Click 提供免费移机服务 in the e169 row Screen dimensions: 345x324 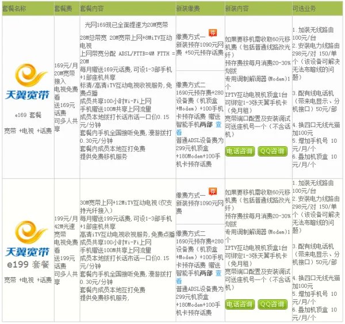pyautogui.click(x=103, y=157)
